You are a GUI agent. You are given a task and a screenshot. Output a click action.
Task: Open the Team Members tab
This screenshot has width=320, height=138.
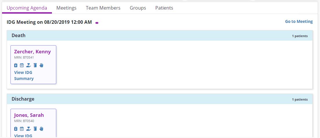click(x=103, y=8)
